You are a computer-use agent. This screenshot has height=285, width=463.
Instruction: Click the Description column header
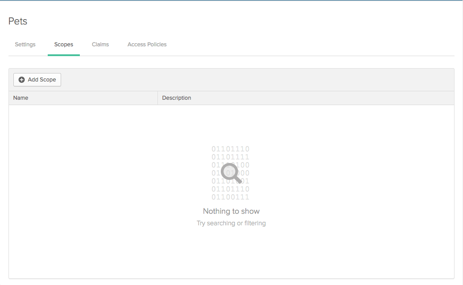177,98
